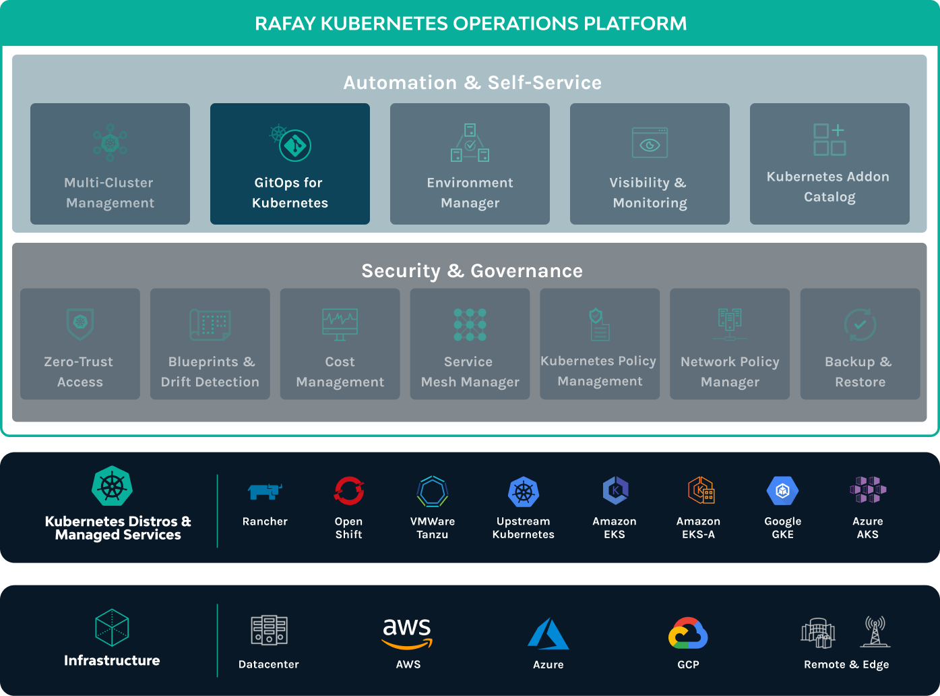Viewport: 940px width, 696px height.
Task: Select Blueprints & Drift Detection label
Action: coord(210,372)
